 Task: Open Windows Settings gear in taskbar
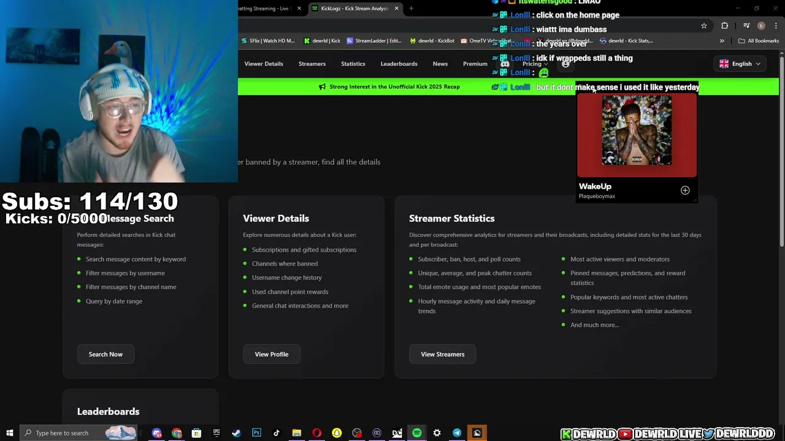pyautogui.click(x=437, y=433)
